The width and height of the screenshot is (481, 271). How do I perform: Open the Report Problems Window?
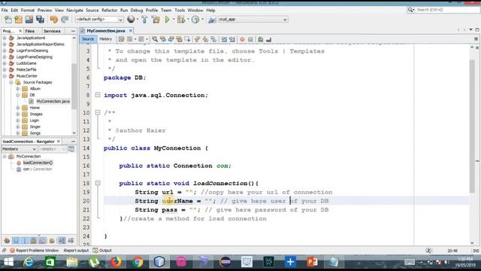click(35, 251)
